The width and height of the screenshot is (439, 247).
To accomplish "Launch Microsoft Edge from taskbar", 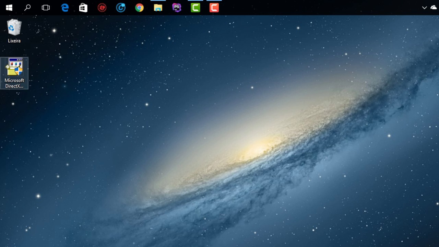I will (x=65, y=8).
